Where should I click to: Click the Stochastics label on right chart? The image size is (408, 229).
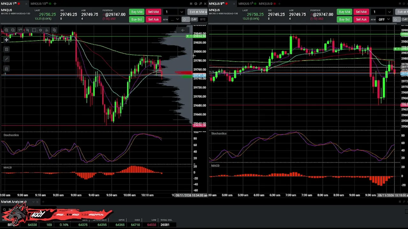pos(219,134)
